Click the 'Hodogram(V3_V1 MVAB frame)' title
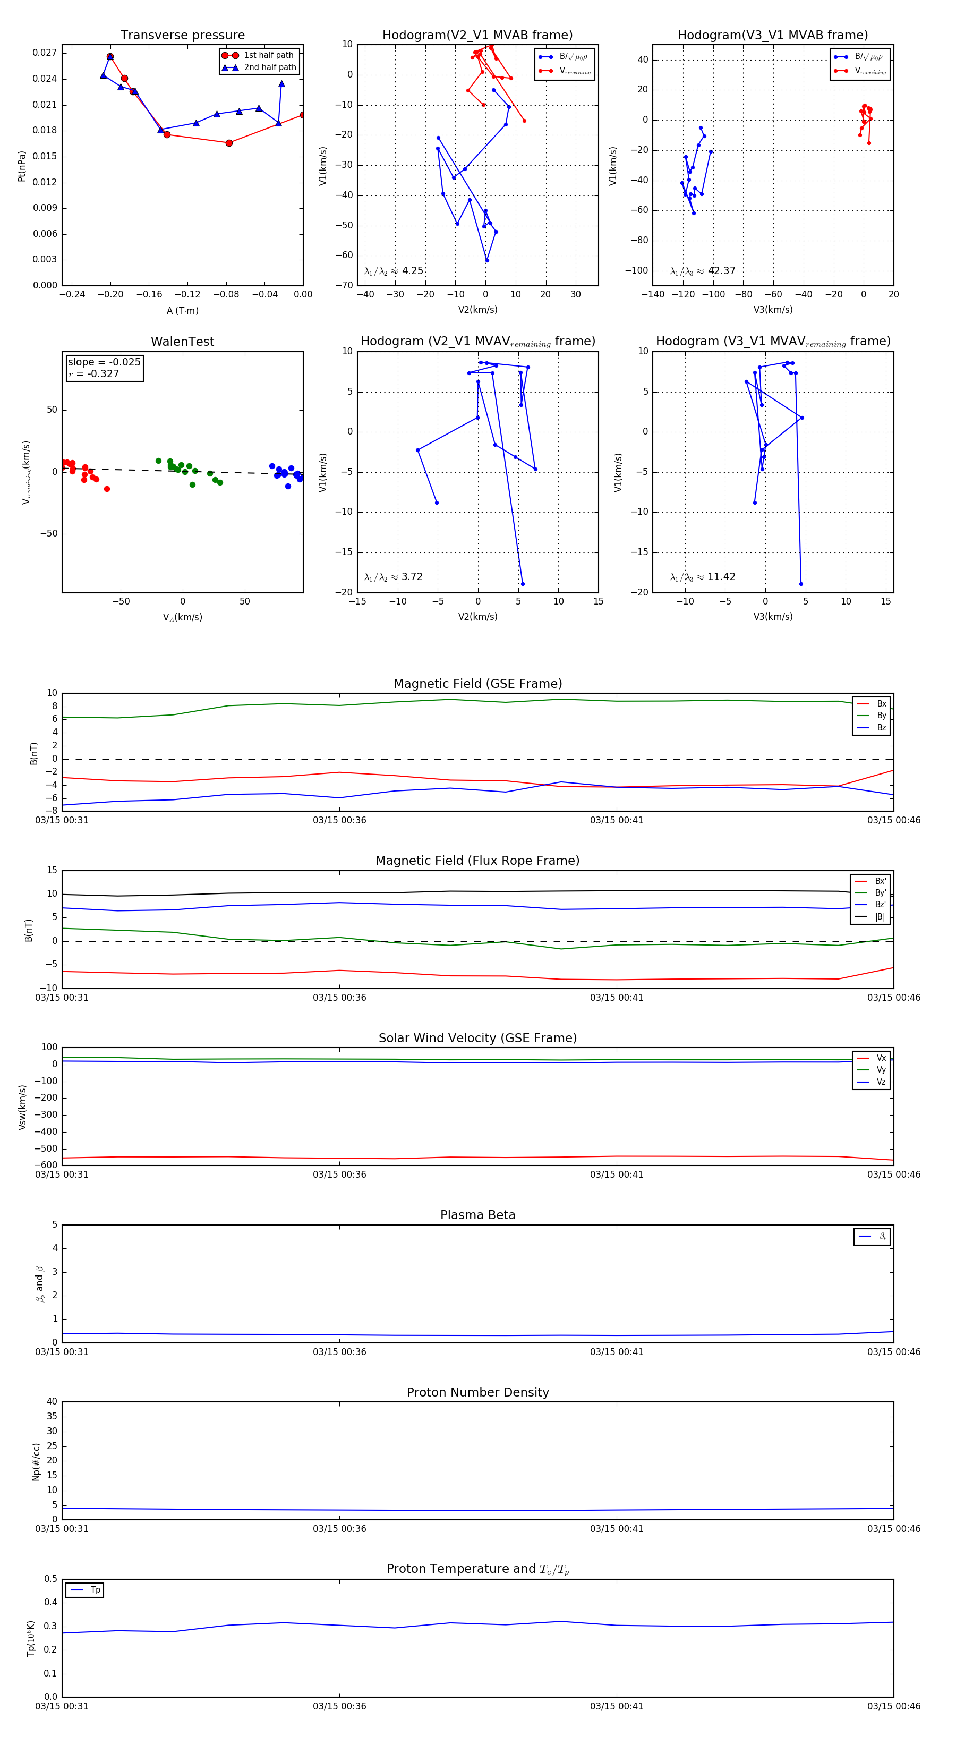Screen dimensions: 956x1753 [773, 36]
